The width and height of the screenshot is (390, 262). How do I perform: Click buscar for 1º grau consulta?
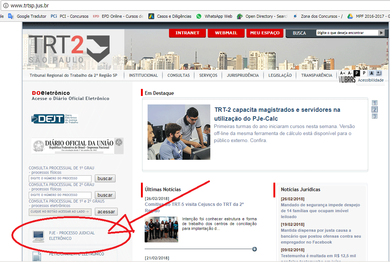105,178
